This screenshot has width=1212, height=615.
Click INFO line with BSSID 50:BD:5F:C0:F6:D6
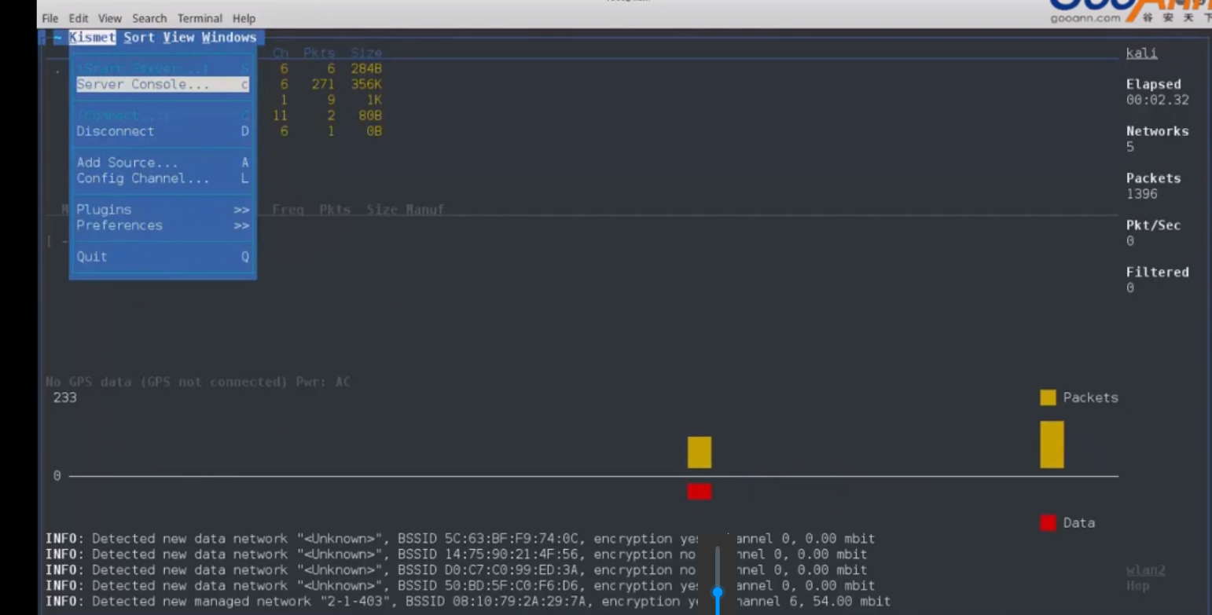coord(460,586)
